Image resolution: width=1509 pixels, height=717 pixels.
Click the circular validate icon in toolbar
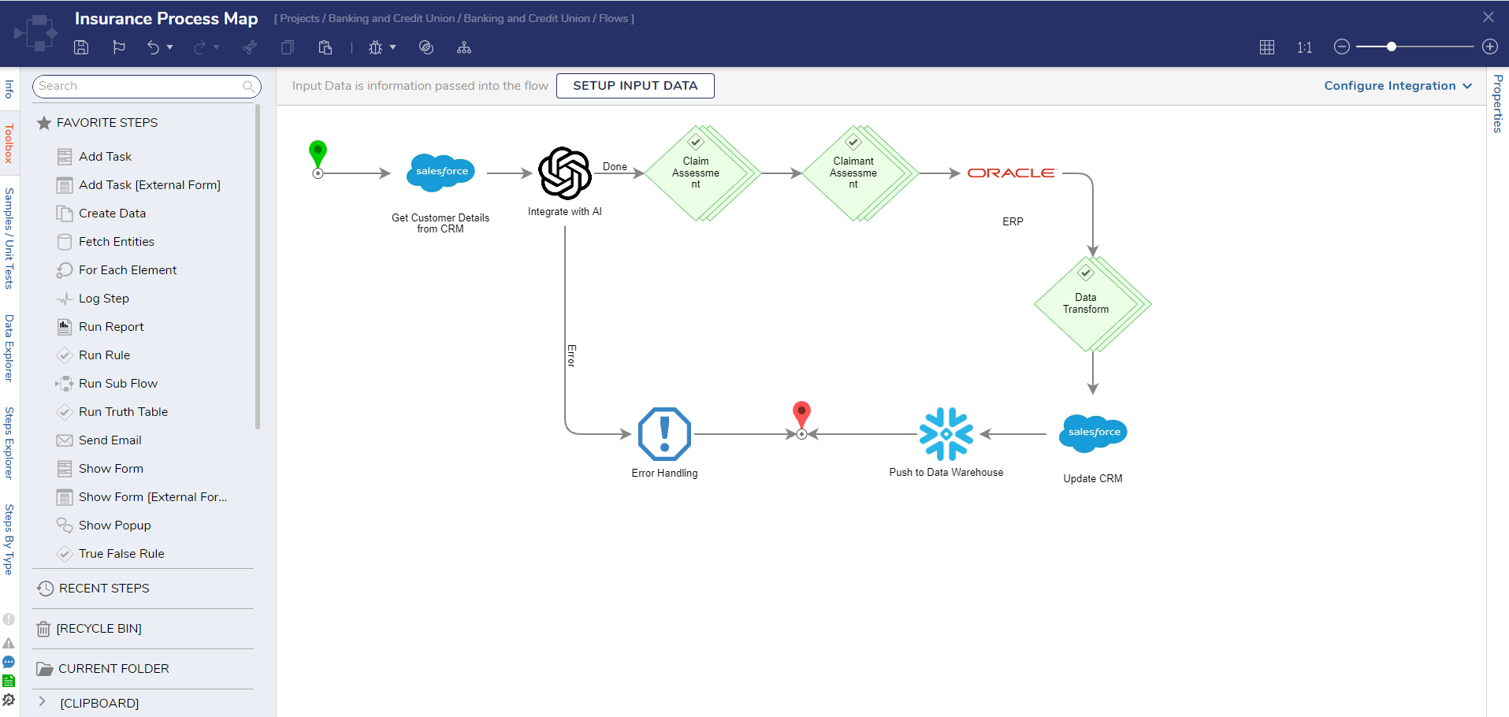coord(426,47)
